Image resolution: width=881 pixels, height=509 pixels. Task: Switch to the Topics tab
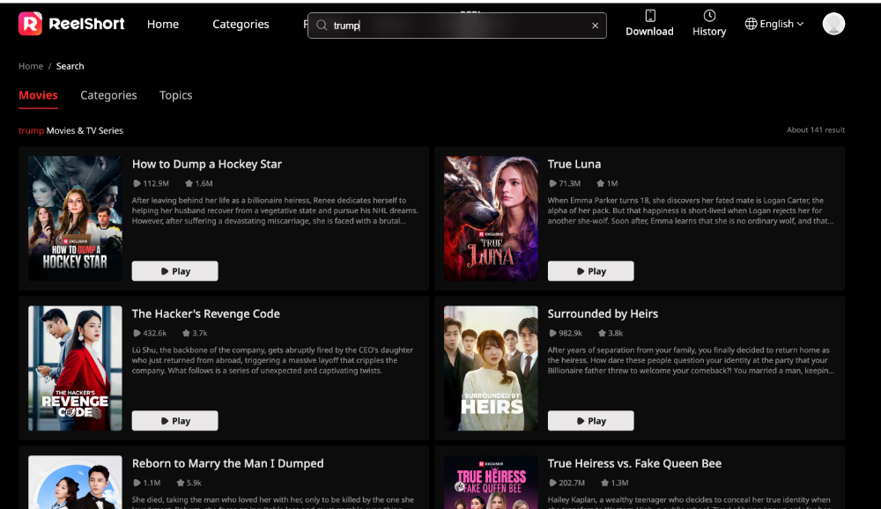(176, 95)
